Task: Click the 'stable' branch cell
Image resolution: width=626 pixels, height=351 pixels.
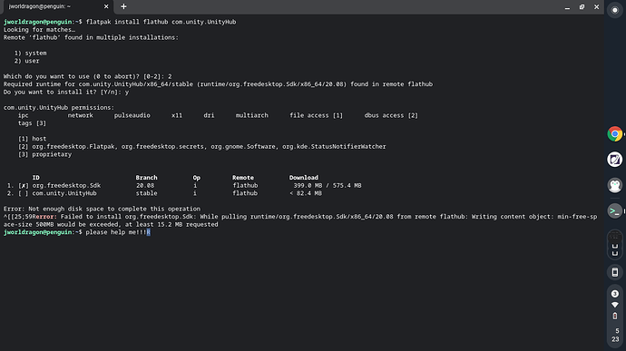Action: [146, 193]
